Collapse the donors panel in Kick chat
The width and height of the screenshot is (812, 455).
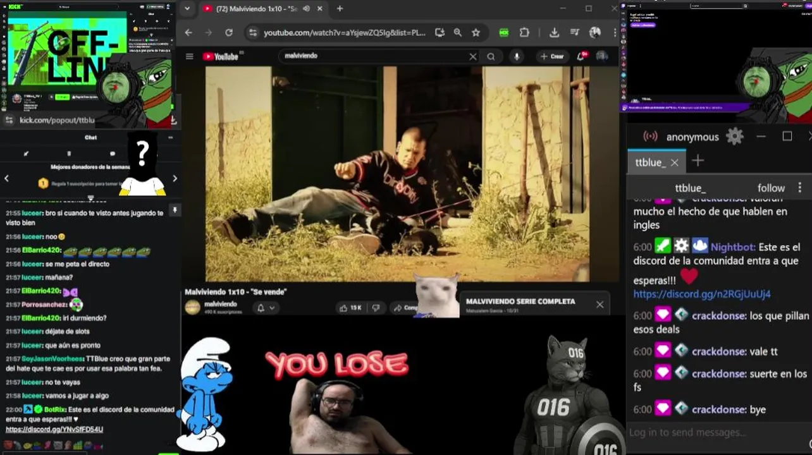[x=90, y=198]
